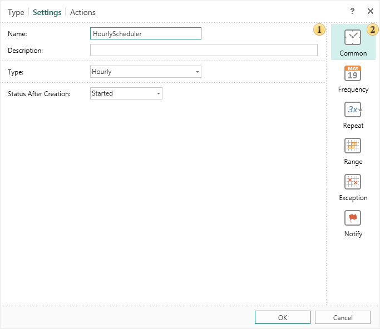
Task: Open the Common settings section
Action: (353, 42)
